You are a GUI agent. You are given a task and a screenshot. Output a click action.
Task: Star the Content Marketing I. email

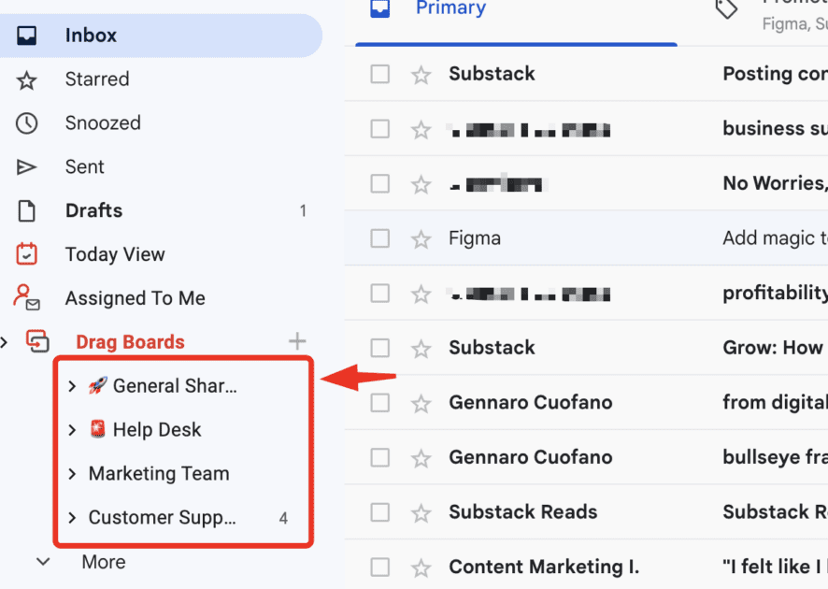(421, 567)
